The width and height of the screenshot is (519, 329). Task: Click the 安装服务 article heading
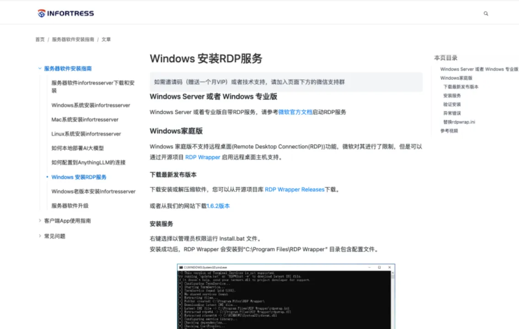(161, 224)
